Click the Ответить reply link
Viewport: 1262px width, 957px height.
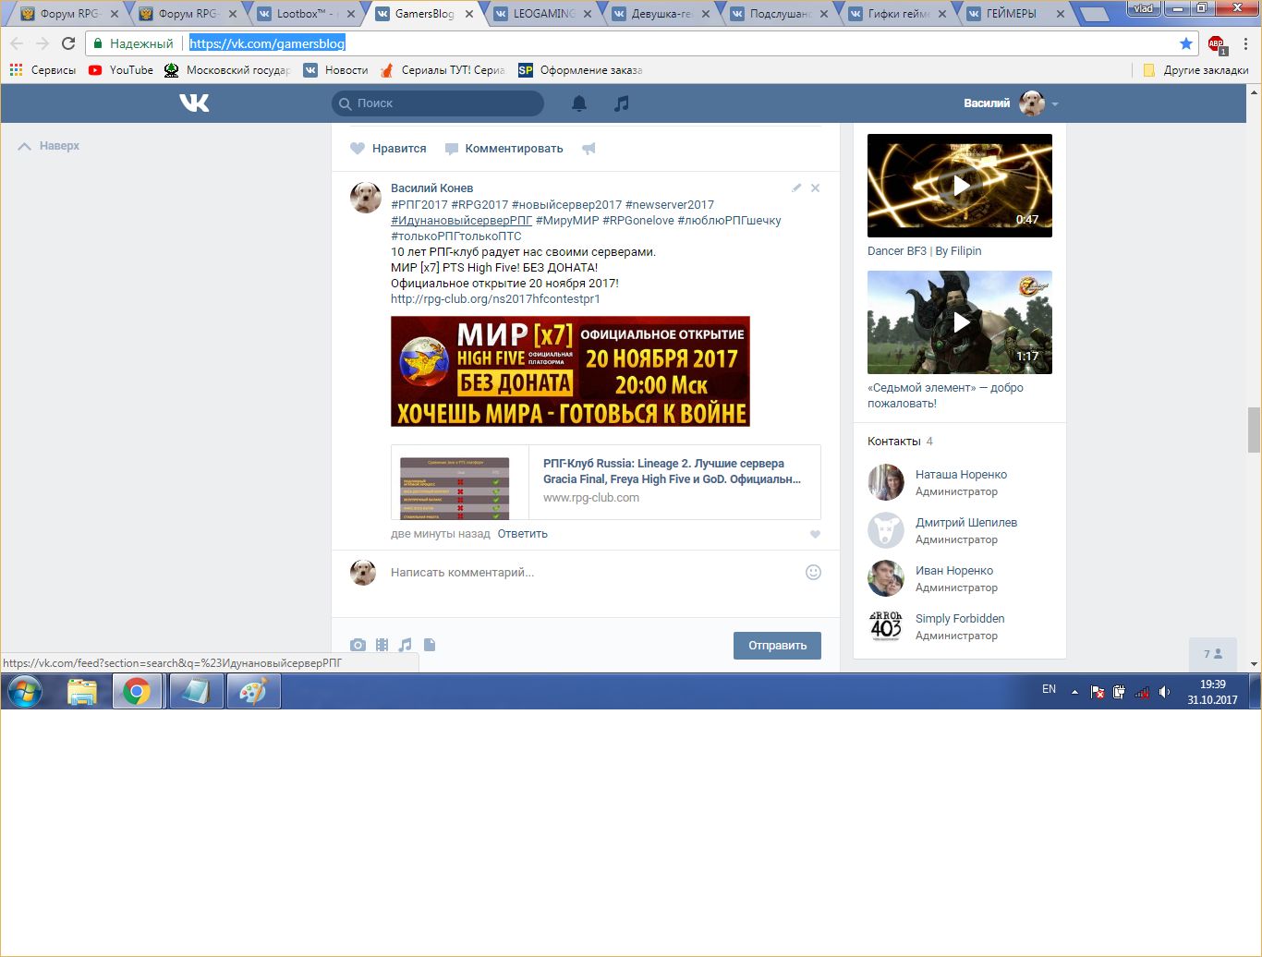[522, 534]
